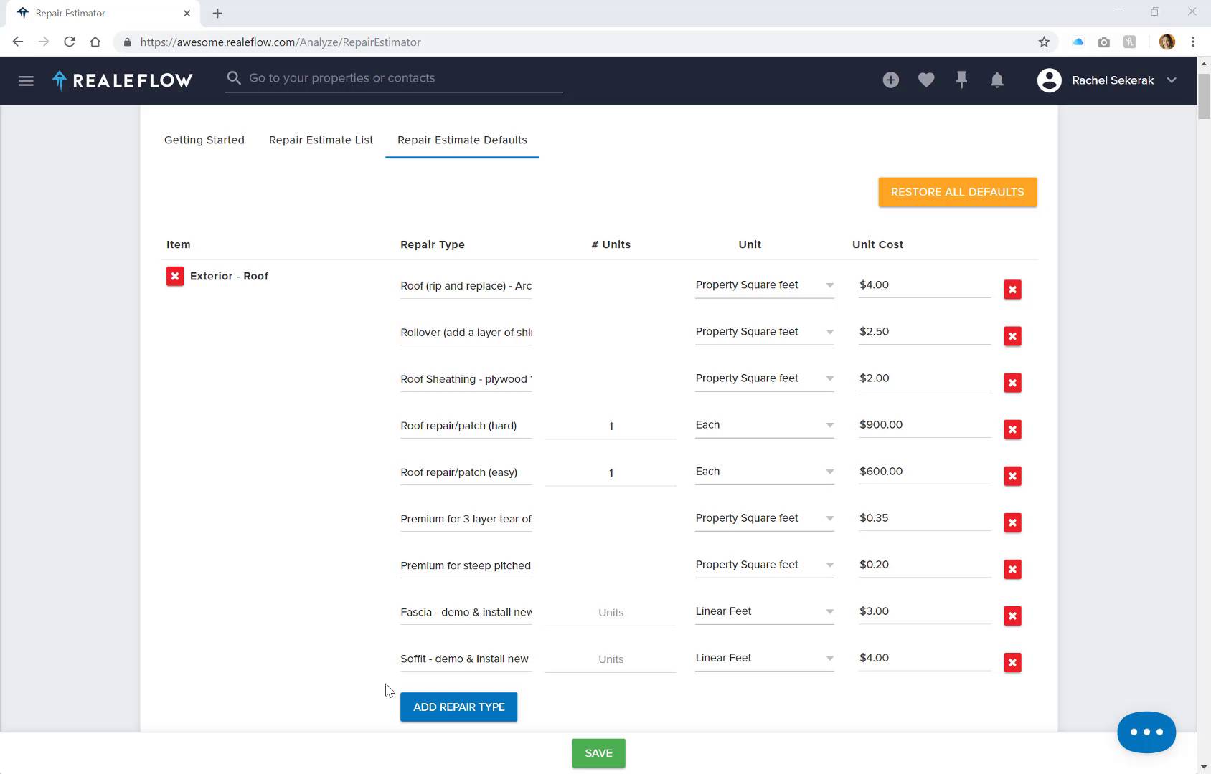This screenshot has height=774, width=1211.
Task: Click the RESTORE ALL DEFAULTS button
Action: [x=957, y=191]
